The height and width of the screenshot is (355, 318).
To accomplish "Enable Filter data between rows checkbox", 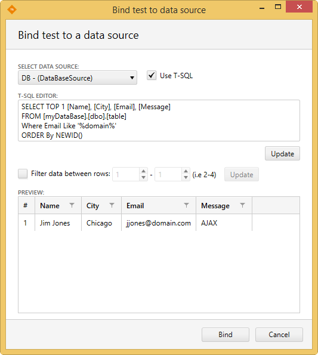I will coord(23,174).
